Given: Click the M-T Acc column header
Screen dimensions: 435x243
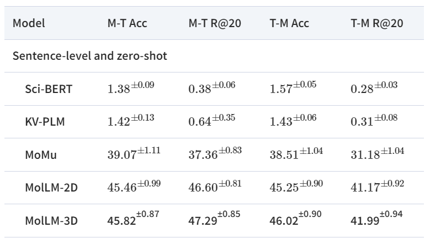Looking at the screenshot, I should pos(127,23).
